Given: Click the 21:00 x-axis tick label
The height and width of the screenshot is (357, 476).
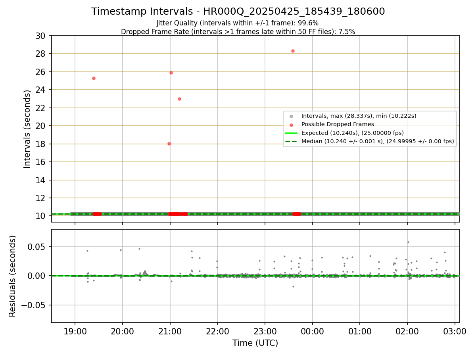Looking at the screenshot, I should click(x=170, y=332).
